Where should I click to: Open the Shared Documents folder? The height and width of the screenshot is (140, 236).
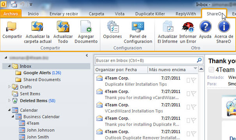click(42, 80)
